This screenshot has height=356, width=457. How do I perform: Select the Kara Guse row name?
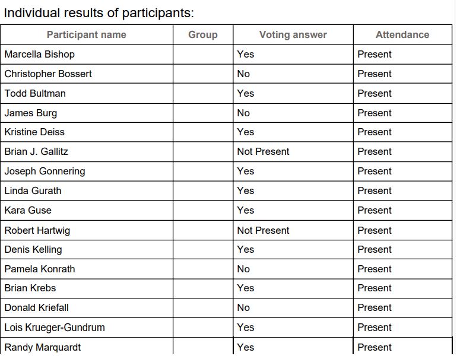[x=28, y=211]
